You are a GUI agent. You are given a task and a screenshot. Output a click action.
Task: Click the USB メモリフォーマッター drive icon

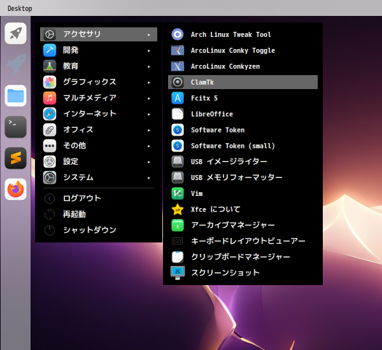pos(178,178)
